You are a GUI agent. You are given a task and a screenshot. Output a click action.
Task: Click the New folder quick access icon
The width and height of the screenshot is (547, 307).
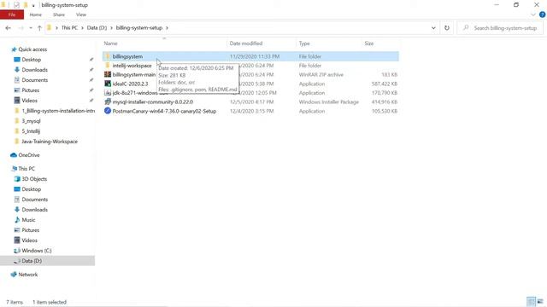coord(26,5)
